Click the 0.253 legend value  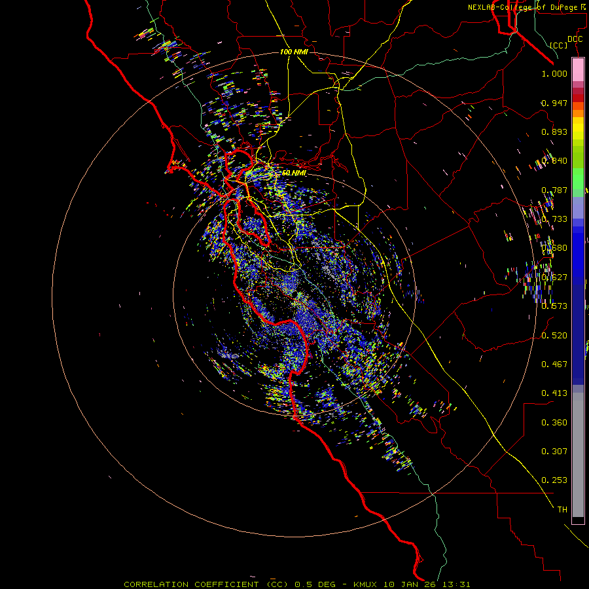[x=554, y=480]
